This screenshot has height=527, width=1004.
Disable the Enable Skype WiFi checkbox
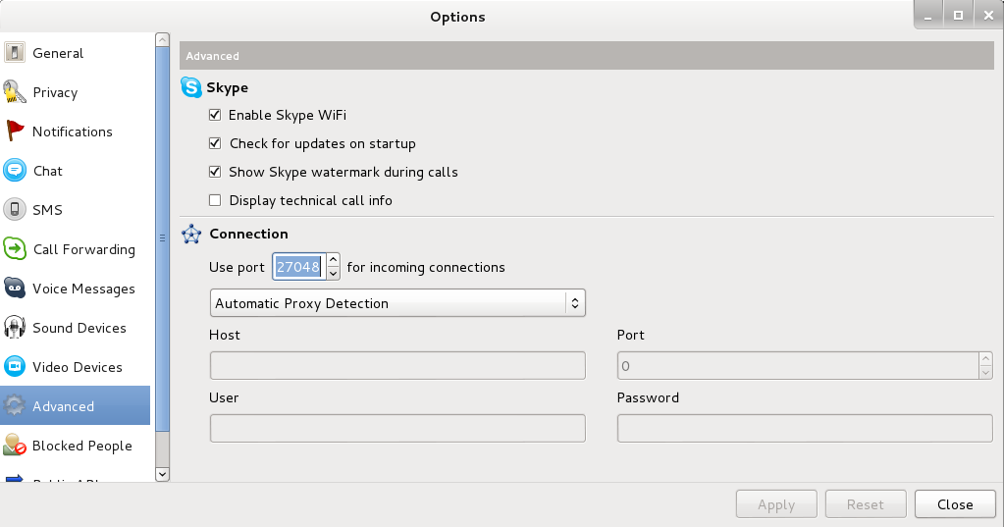point(215,115)
